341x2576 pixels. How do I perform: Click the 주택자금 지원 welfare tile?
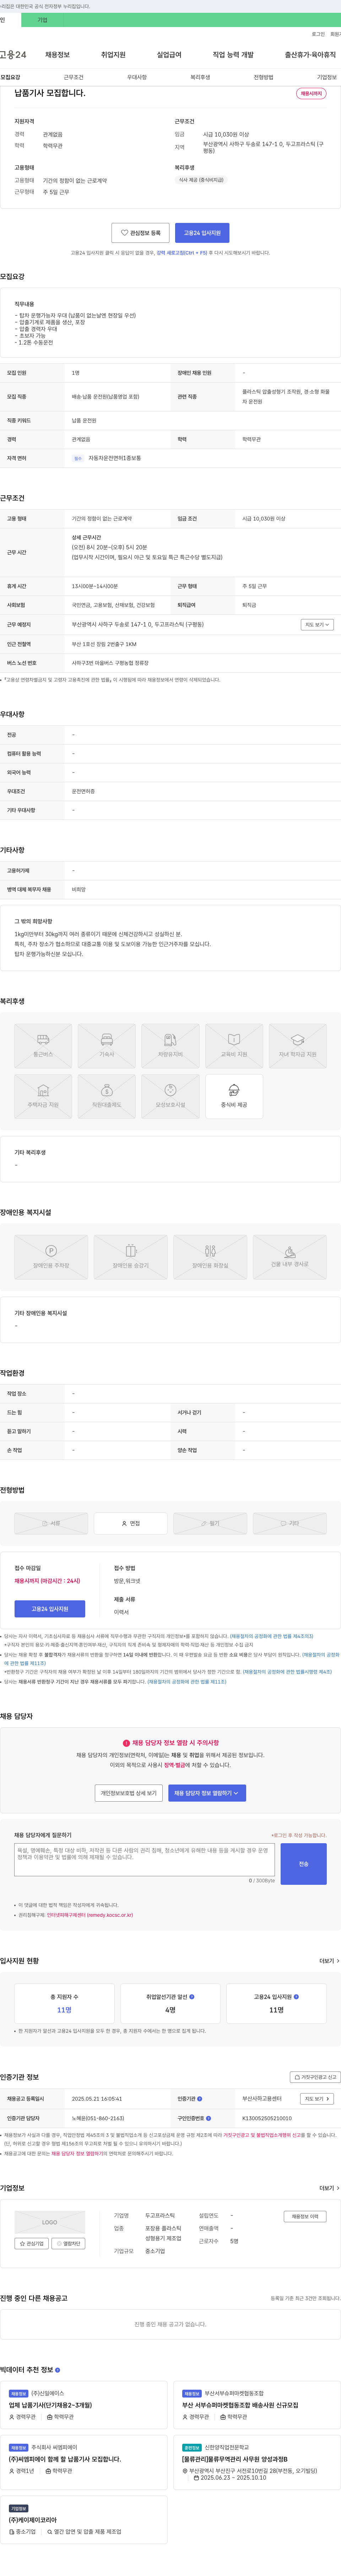tap(43, 1096)
